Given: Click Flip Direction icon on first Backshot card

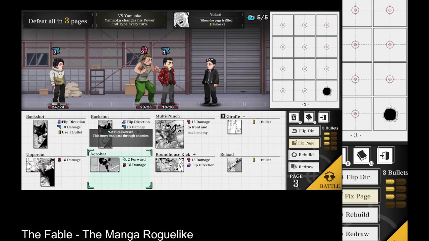Looking at the screenshot, I should (59, 122).
